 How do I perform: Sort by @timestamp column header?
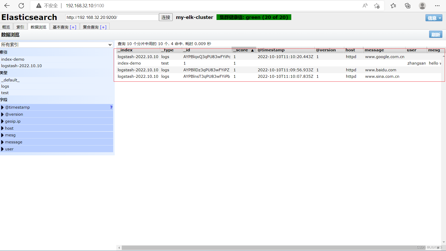tap(285, 50)
